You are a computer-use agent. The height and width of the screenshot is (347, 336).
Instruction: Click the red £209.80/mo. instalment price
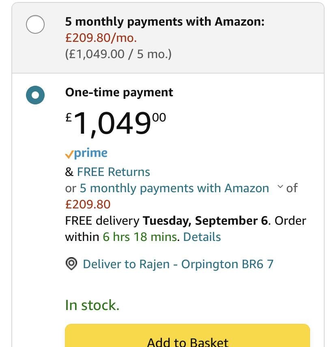click(101, 38)
